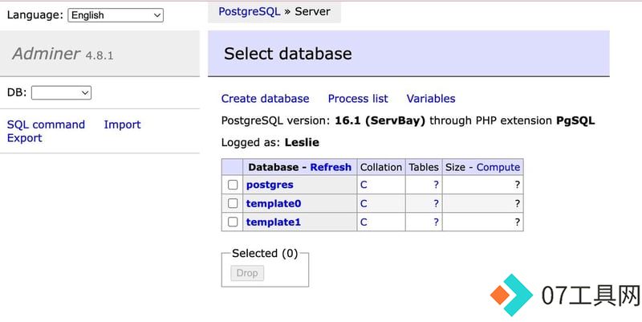
Task: Click the PostgreSQL breadcrumb link
Action: click(x=250, y=11)
